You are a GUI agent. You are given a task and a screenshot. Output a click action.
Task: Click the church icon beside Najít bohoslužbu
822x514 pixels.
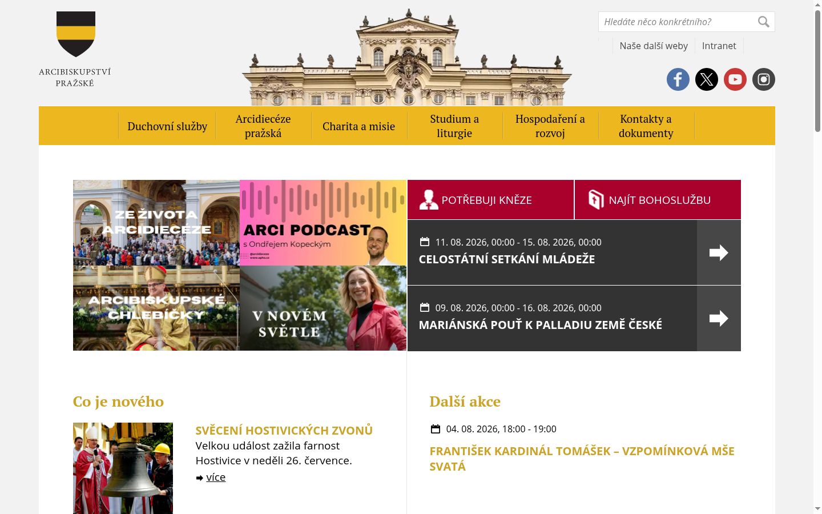596,200
